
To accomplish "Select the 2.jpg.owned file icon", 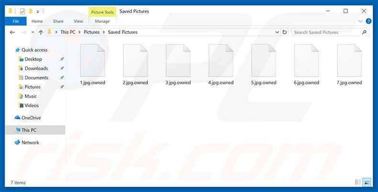I will pyautogui.click(x=135, y=60).
